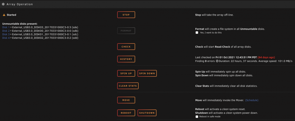Click 'Finding 0 errors' text
The width and height of the screenshot is (295, 121).
tap(205, 61)
